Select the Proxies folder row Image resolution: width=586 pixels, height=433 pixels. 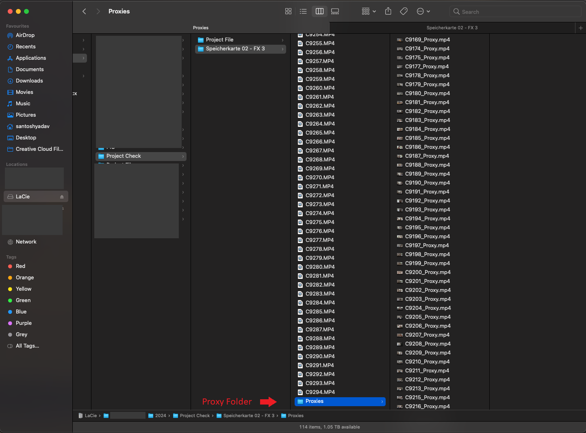tap(340, 402)
